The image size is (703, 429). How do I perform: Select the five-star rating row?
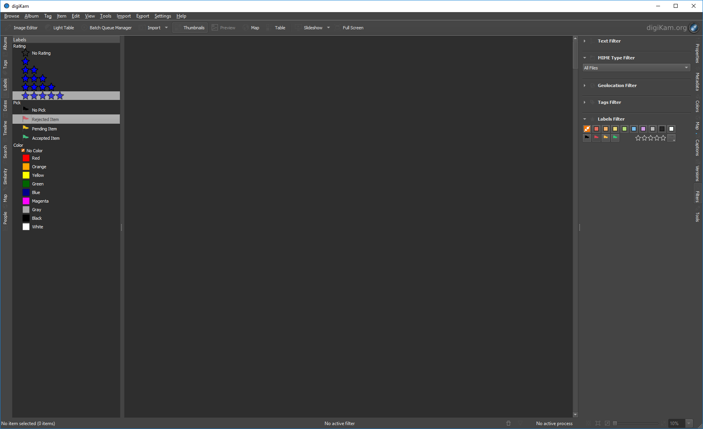pos(43,96)
